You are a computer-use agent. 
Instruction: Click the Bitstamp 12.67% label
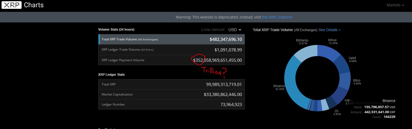[302, 42]
